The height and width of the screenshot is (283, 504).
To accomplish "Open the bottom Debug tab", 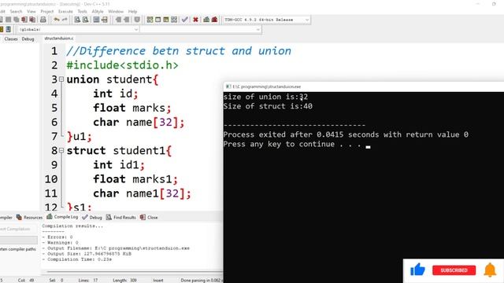I will click(x=92, y=217).
